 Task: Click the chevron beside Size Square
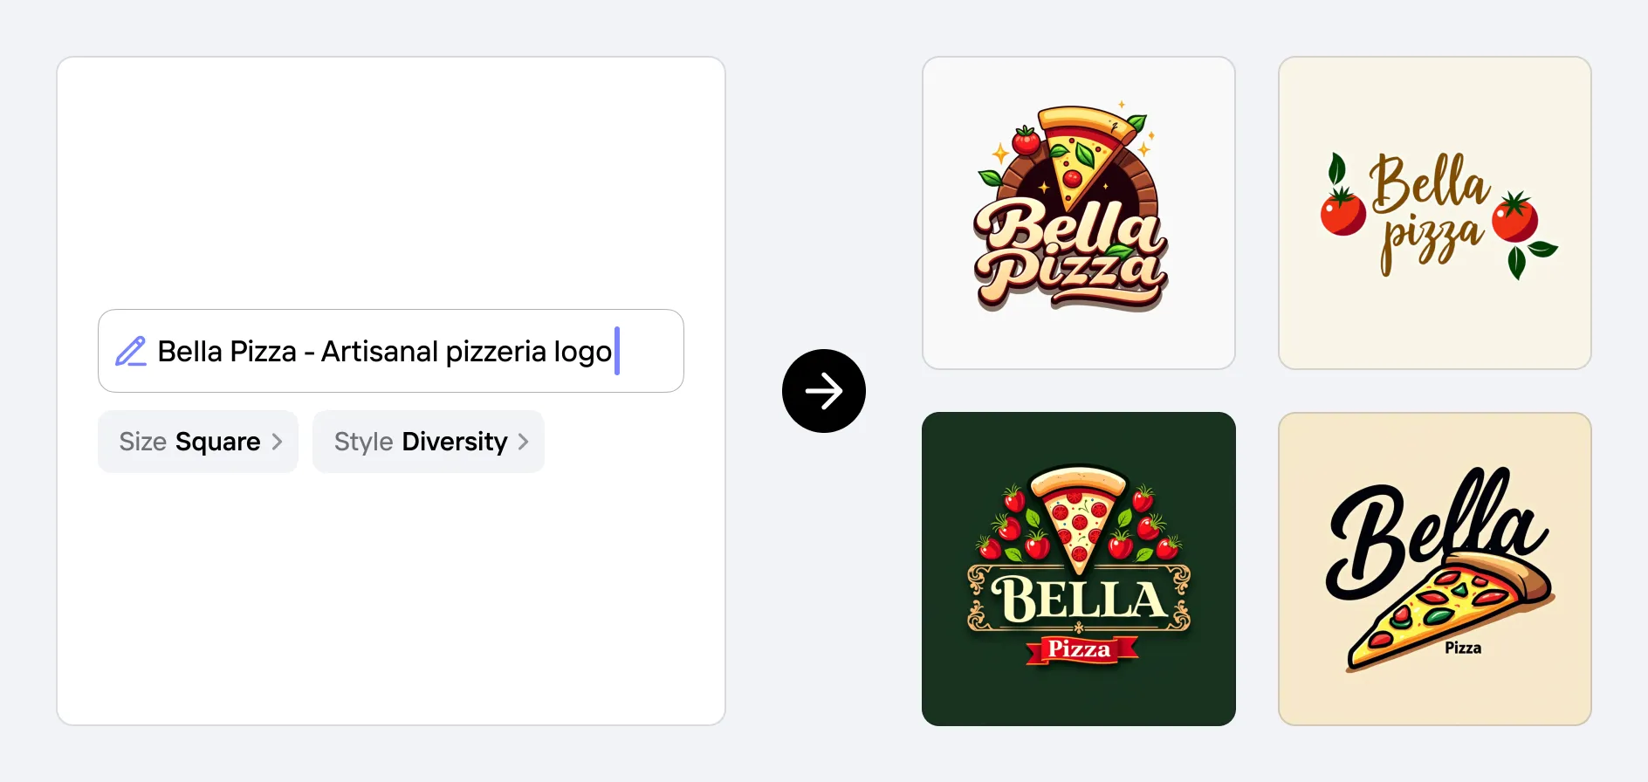pyautogui.click(x=278, y=442)
